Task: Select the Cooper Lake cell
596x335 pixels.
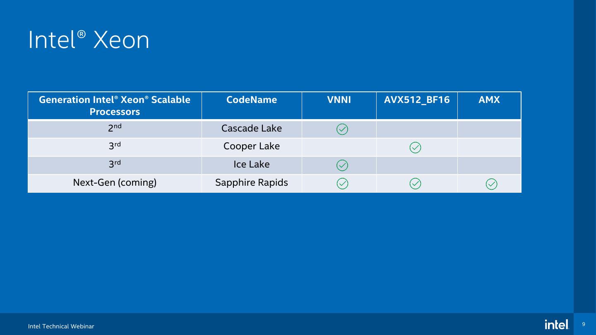Action: point(252,146)
